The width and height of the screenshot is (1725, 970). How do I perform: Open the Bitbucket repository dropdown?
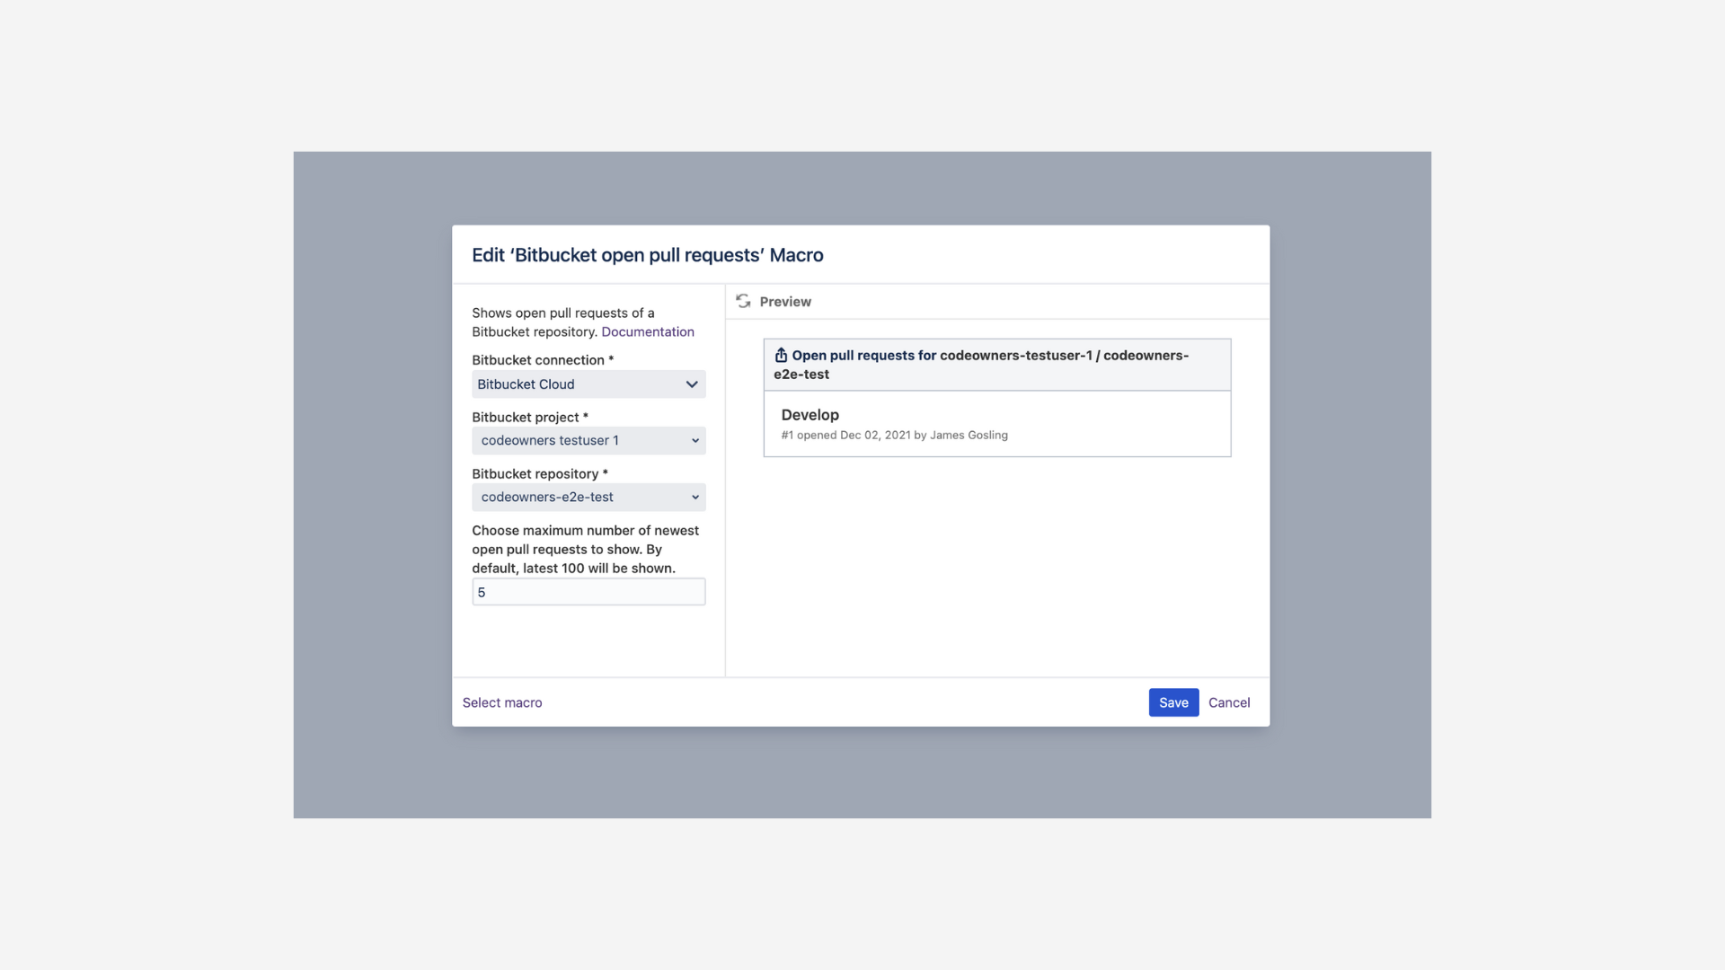pyautogui.click(x=588, y=497)
